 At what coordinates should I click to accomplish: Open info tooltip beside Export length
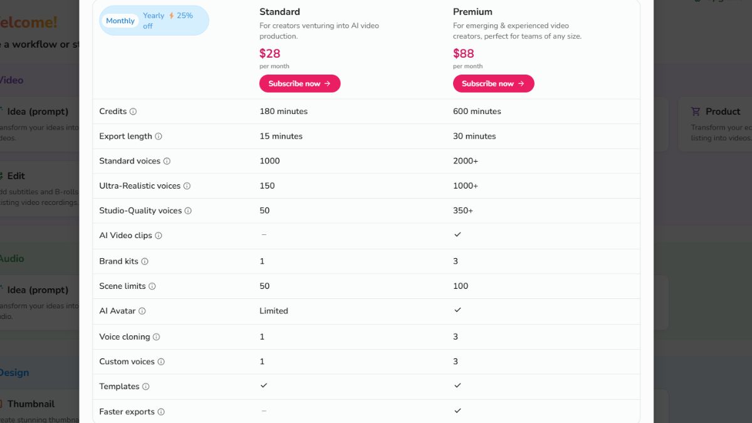tap(159, 137)
